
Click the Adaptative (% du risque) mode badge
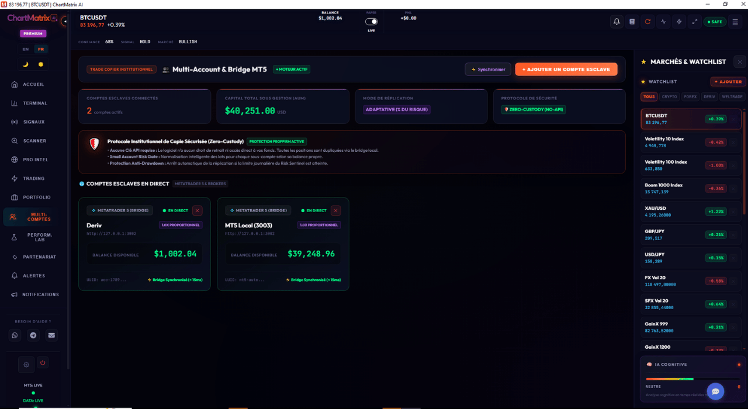tap(397, 109)
